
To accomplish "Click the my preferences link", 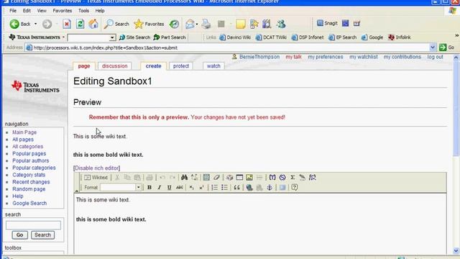I will point(326,57).
